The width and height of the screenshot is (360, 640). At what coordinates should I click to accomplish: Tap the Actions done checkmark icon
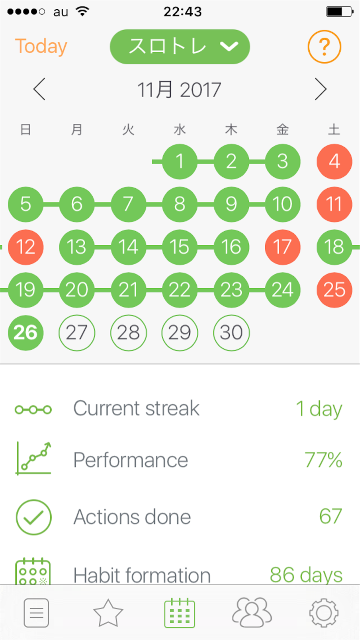pyautogui.click(x=34, y=517)
